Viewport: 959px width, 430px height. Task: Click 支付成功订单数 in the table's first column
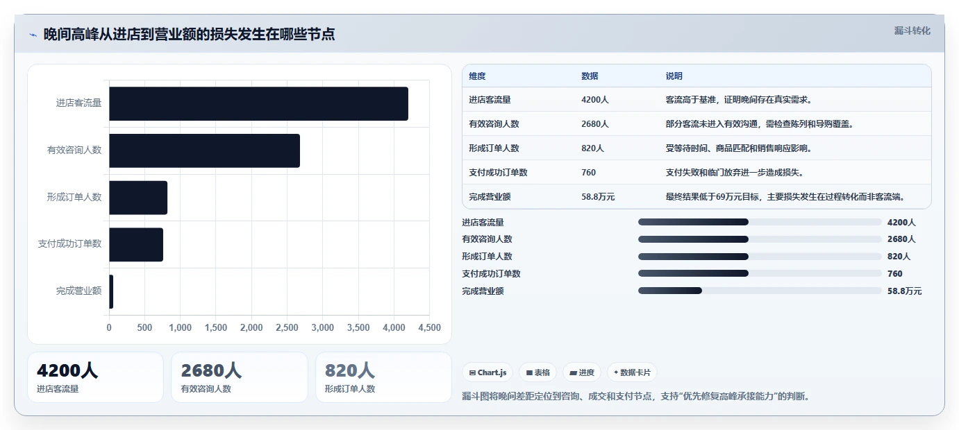[x=498, y=173]
